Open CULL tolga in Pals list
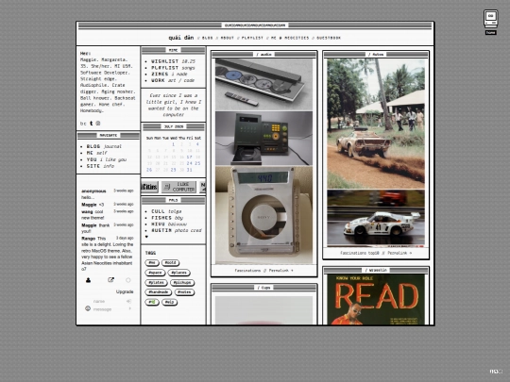510x382 pixels. [x=166, y=211]
